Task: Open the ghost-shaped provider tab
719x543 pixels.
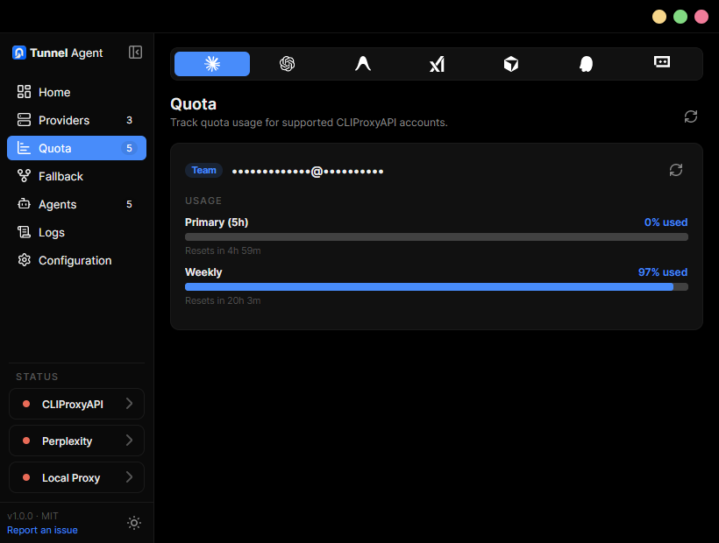Action: [586, 64]
